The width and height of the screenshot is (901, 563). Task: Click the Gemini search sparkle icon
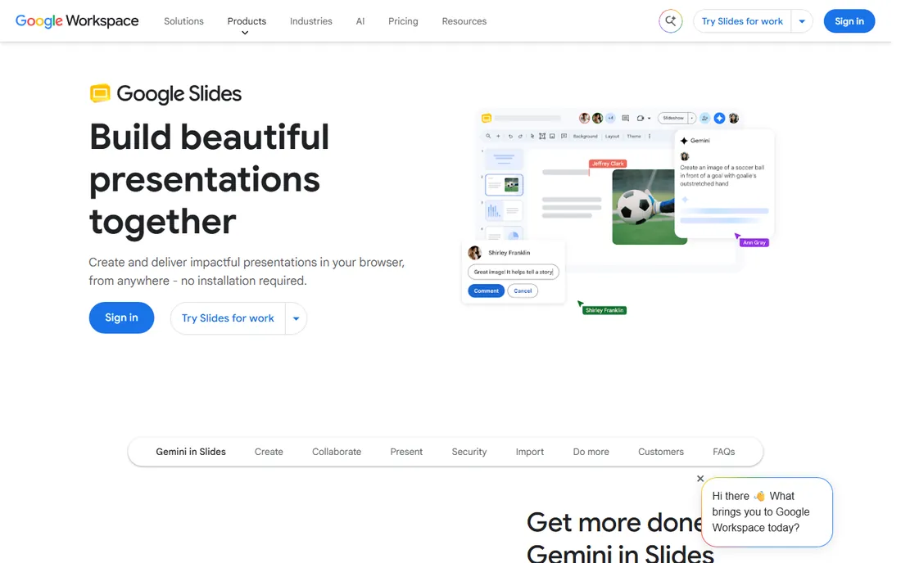click(671, 21)
